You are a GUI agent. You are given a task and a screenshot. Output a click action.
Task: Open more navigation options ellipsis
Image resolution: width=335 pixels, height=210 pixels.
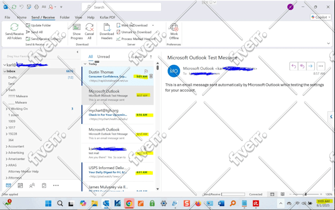56,185
